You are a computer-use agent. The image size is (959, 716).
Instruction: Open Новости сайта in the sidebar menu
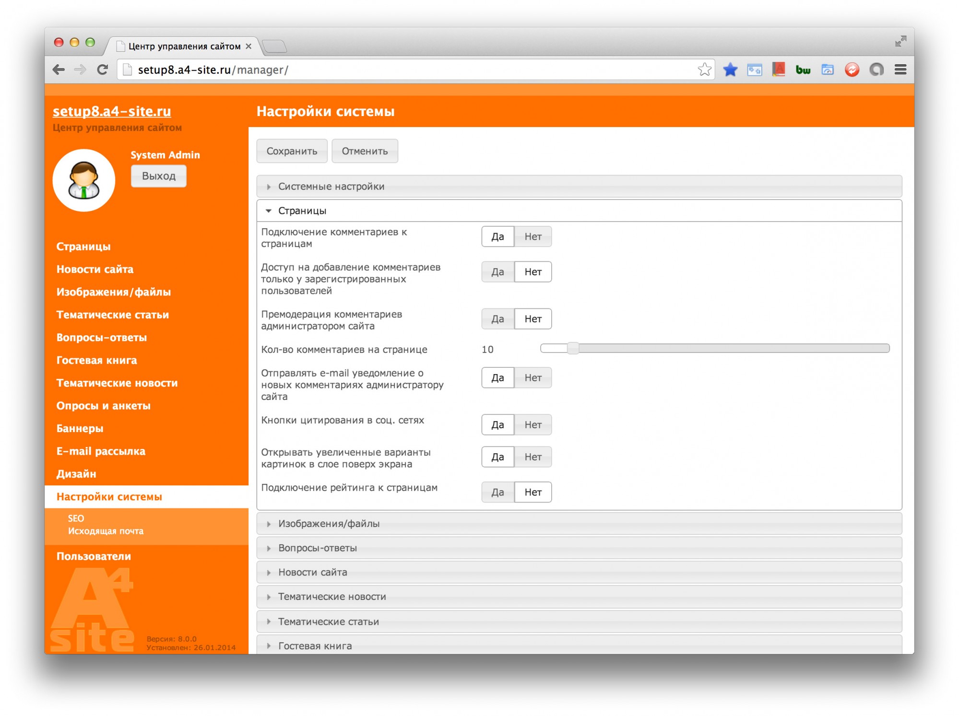pyautogui.click(x=95, y=269)
